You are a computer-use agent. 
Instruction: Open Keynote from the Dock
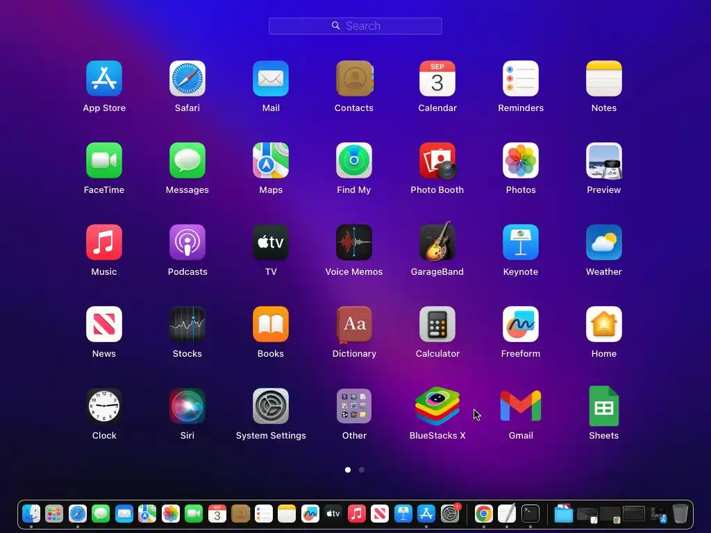click(x=403, y=514)
